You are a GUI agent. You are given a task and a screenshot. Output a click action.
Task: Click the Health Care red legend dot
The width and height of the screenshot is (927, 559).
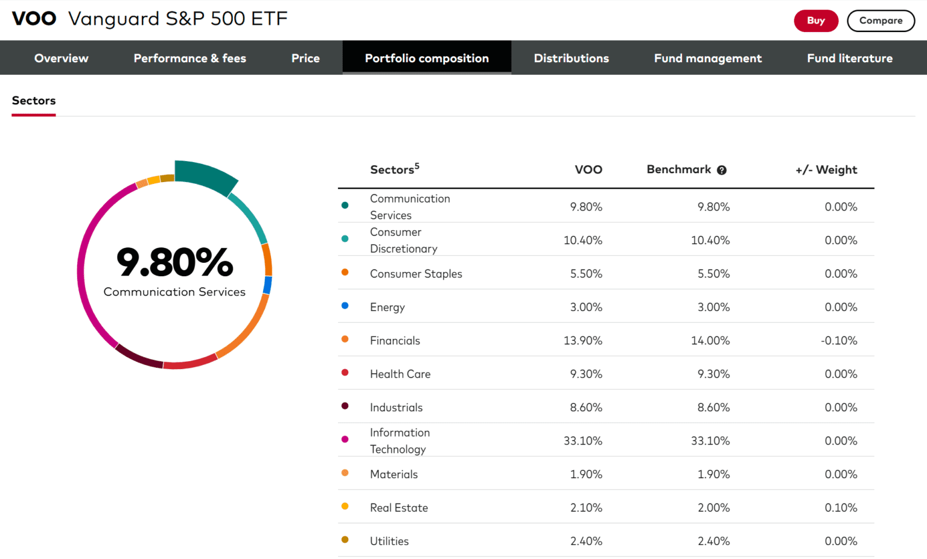[x=345, y=373]
